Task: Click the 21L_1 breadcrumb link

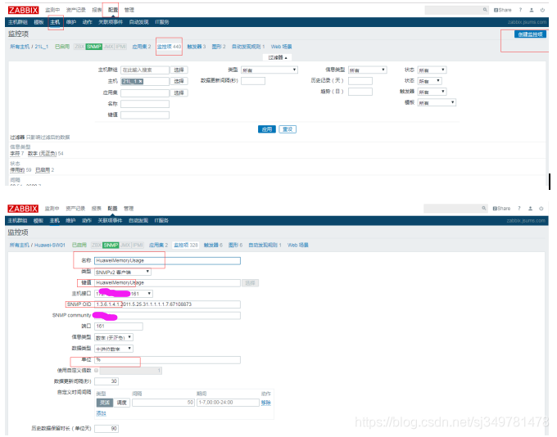Action: pos(41,47)
